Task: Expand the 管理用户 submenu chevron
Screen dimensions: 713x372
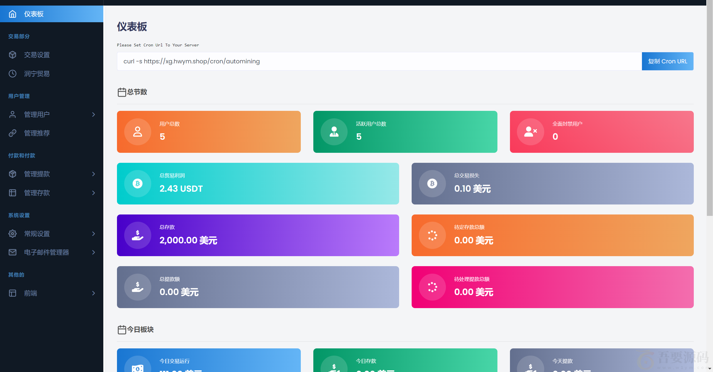Action: tap(94, 114)
